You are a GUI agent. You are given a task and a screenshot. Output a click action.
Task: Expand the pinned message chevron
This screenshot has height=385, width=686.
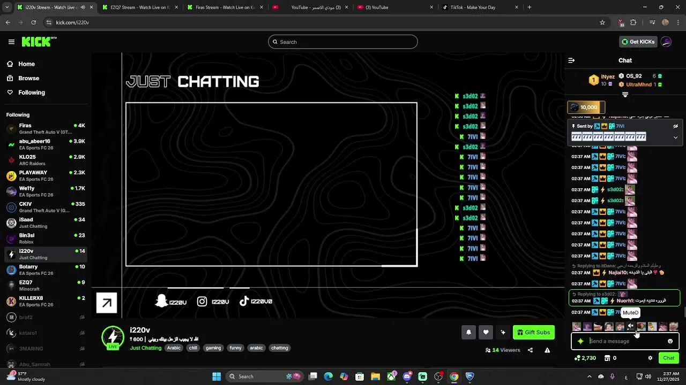675,137
